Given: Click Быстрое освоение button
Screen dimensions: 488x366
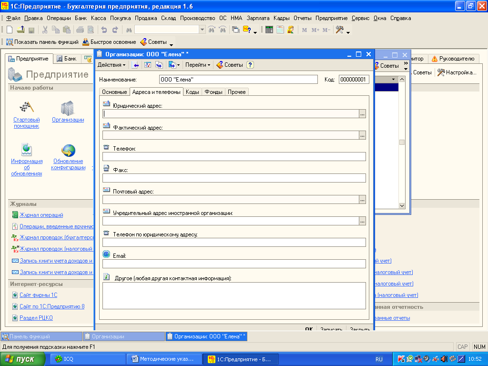Looking at the screenshot, I should [109, 42].
